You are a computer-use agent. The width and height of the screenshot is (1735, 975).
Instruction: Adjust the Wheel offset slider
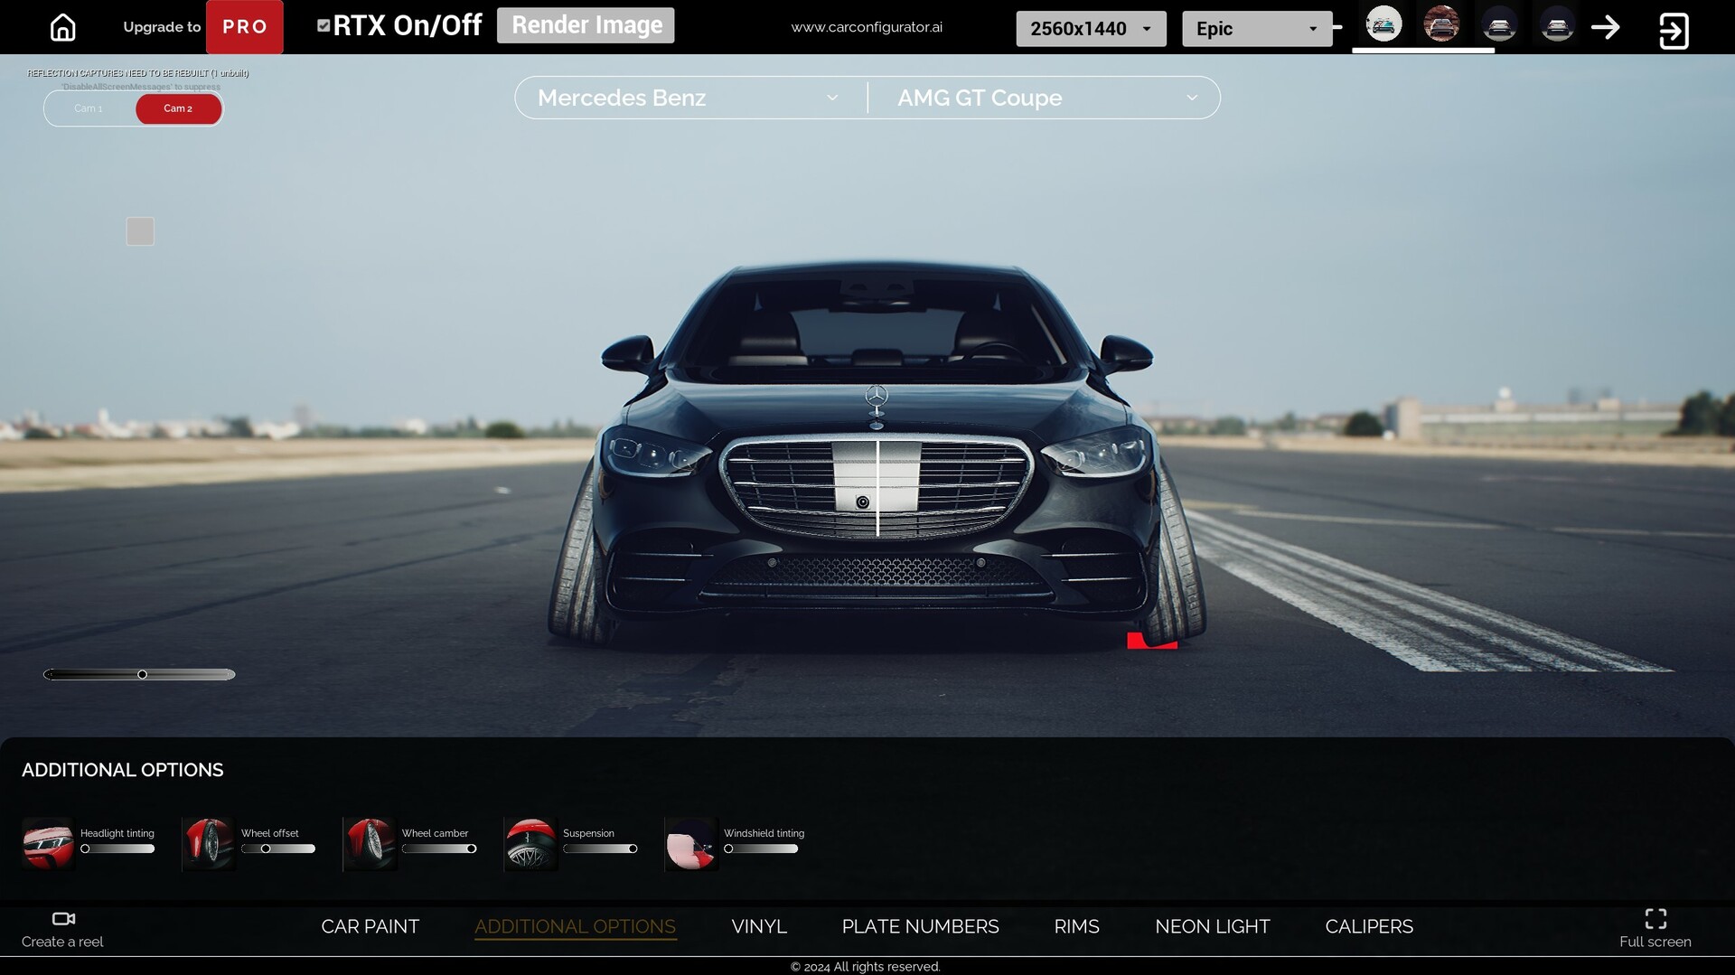(278, 848)
